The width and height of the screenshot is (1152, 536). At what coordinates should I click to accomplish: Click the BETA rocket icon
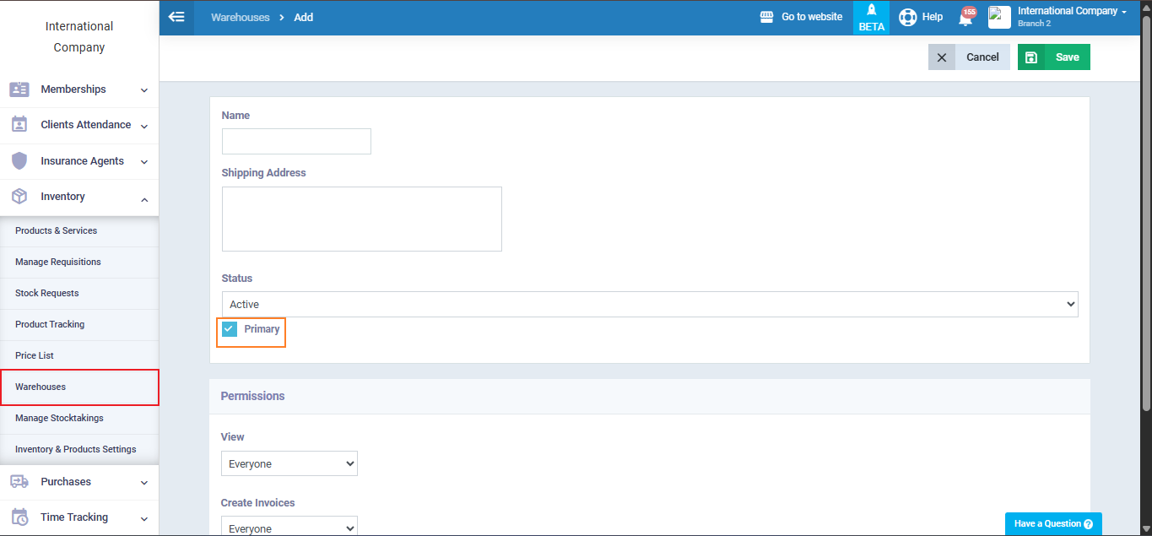point(871,11)
